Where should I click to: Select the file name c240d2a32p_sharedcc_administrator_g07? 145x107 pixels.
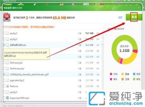tap(29, 74)
